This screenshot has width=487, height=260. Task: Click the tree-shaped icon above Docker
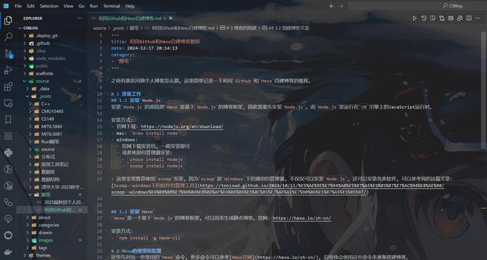[x=8, y=218]
